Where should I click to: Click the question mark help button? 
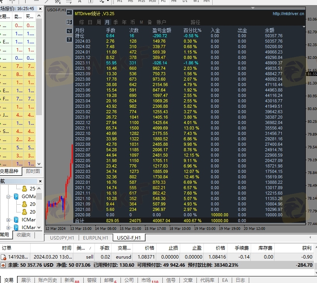tap(69, 39)
